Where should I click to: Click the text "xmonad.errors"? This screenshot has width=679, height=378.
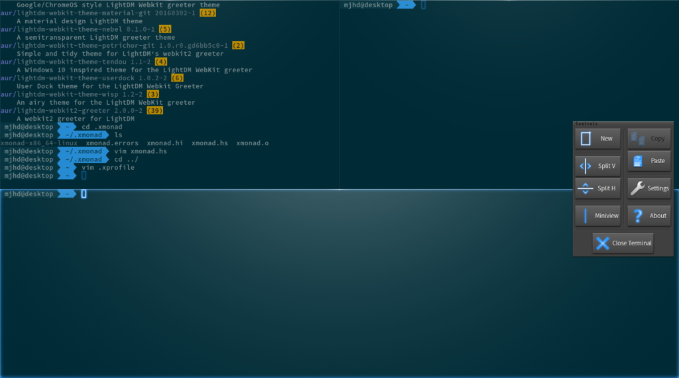[112, 143]
